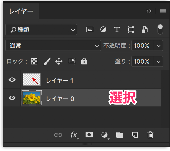The image size is (170, 151).
Task: Hide レイヤー 1 using eye icon
Action: pos(12,80)
